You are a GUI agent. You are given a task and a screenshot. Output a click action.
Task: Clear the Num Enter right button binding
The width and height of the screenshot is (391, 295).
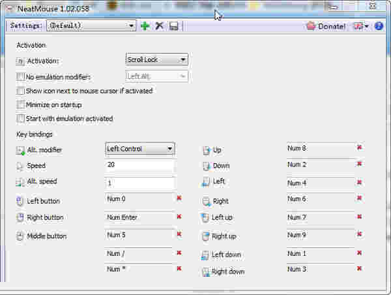(x=179, y=217)
